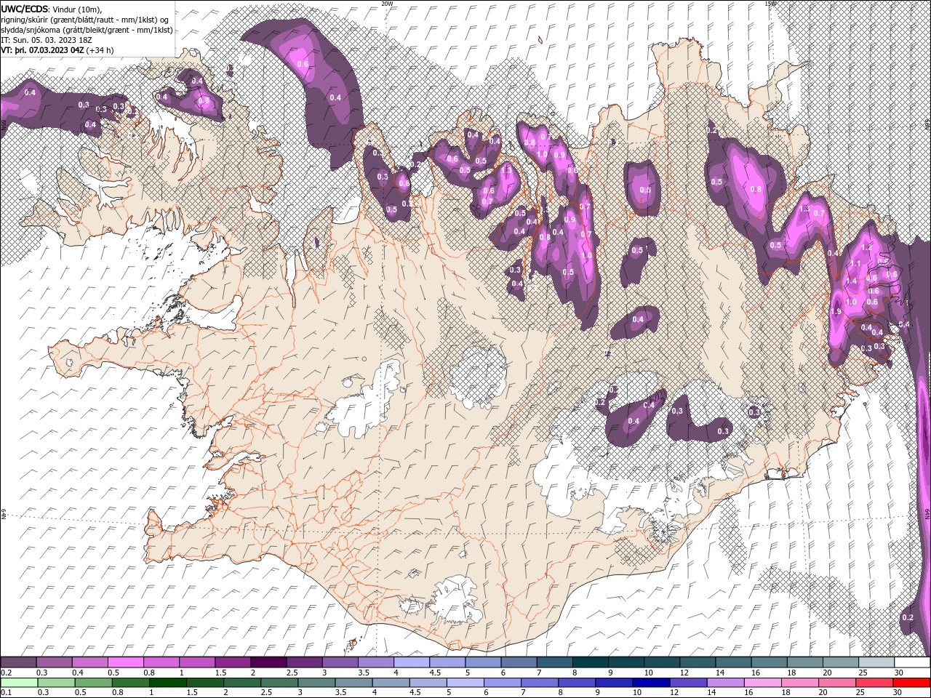This screenshot has width=931, height=698.
Task: Click the '4.5' label under snow legend
Action: click(x=435, y=673)
